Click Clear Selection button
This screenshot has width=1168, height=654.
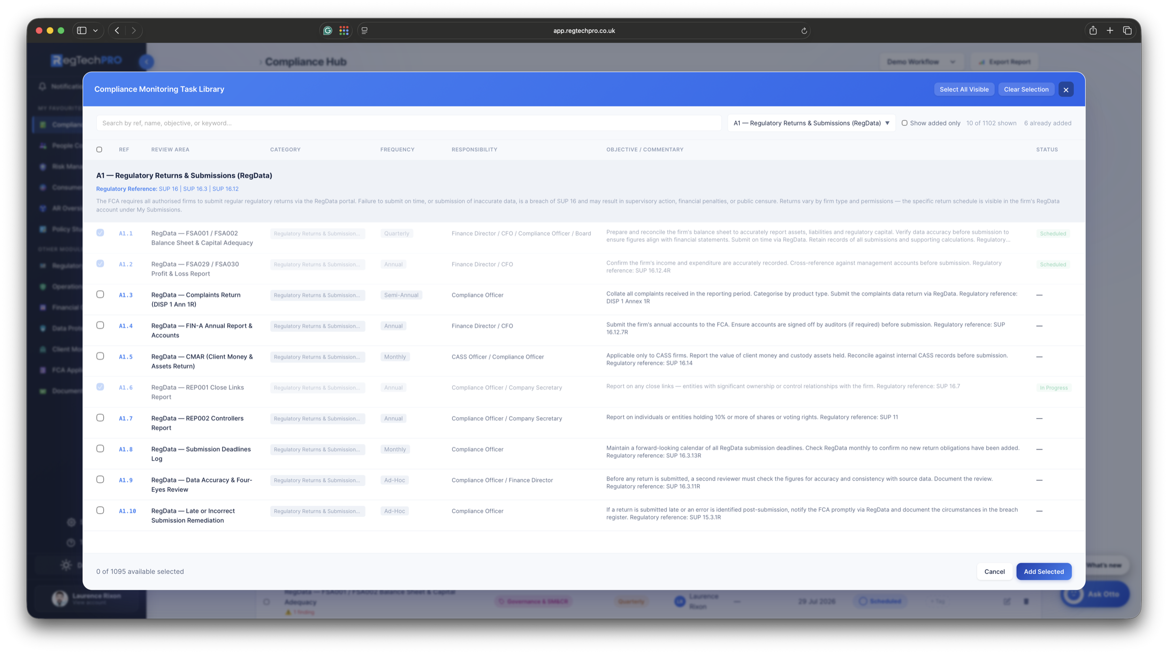point(1026,89)
